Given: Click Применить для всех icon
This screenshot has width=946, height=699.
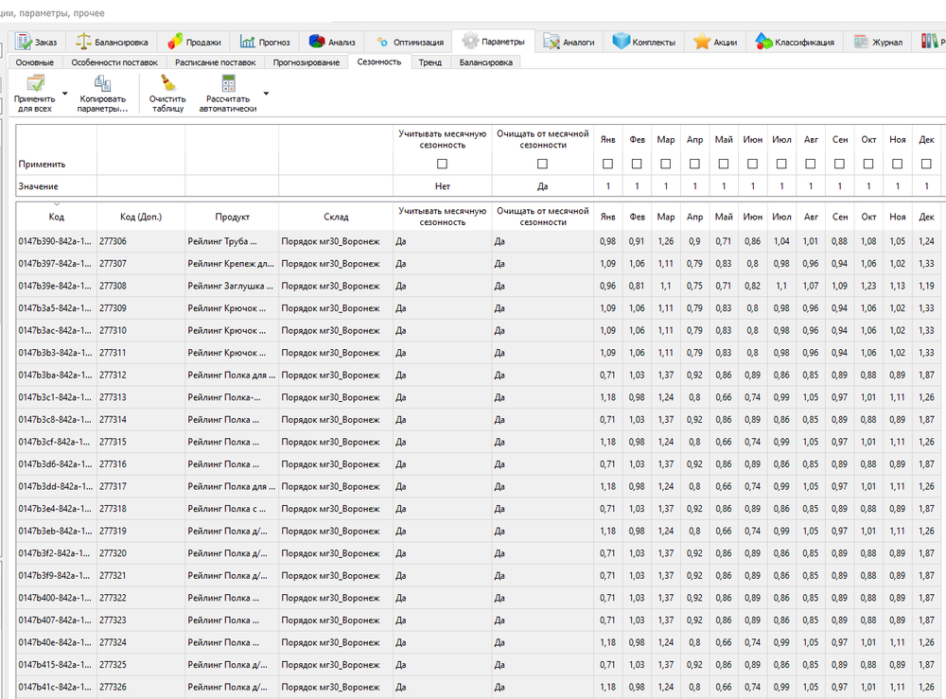Looking at the screenshot, I should (x=35, y=83).
